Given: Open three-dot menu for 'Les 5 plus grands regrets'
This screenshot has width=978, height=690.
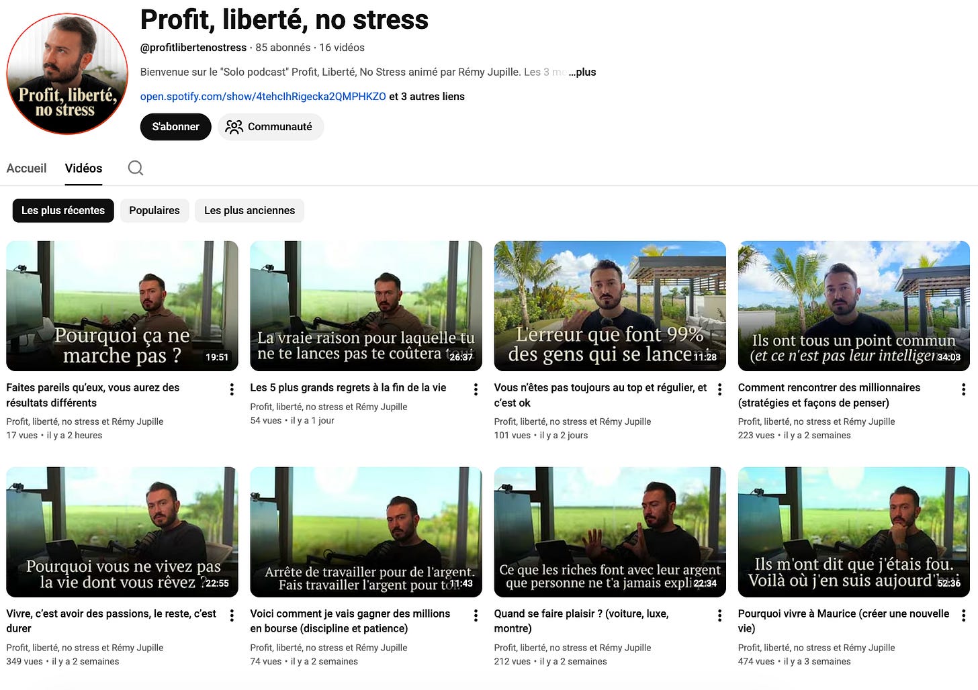Looking at the screenshot, I should 476,389.
